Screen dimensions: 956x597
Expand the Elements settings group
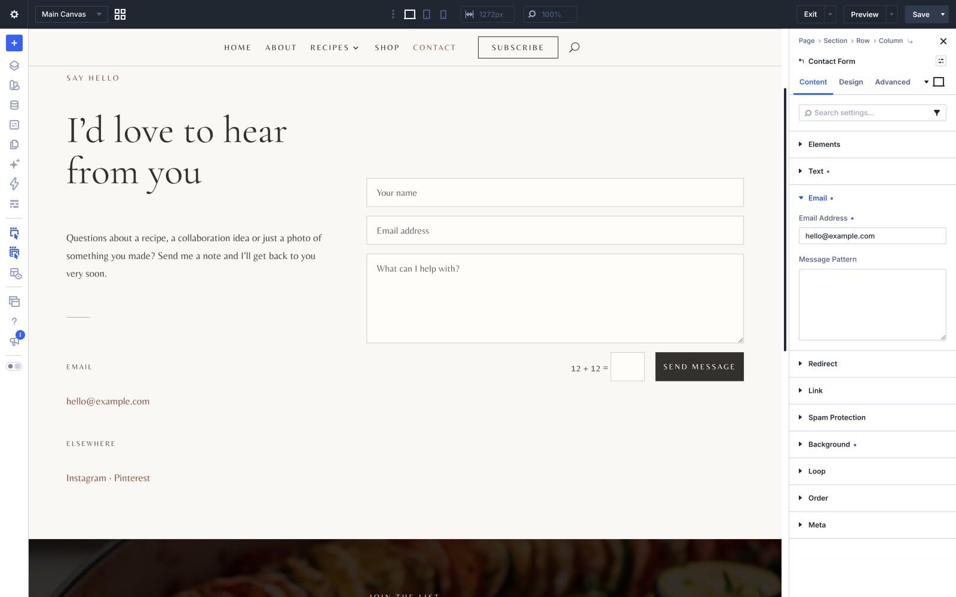(x=872, y=144)
